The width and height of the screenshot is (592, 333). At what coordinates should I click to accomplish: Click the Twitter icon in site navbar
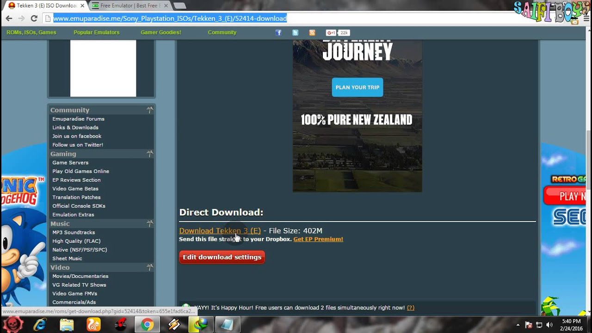(x=295, y=32)
